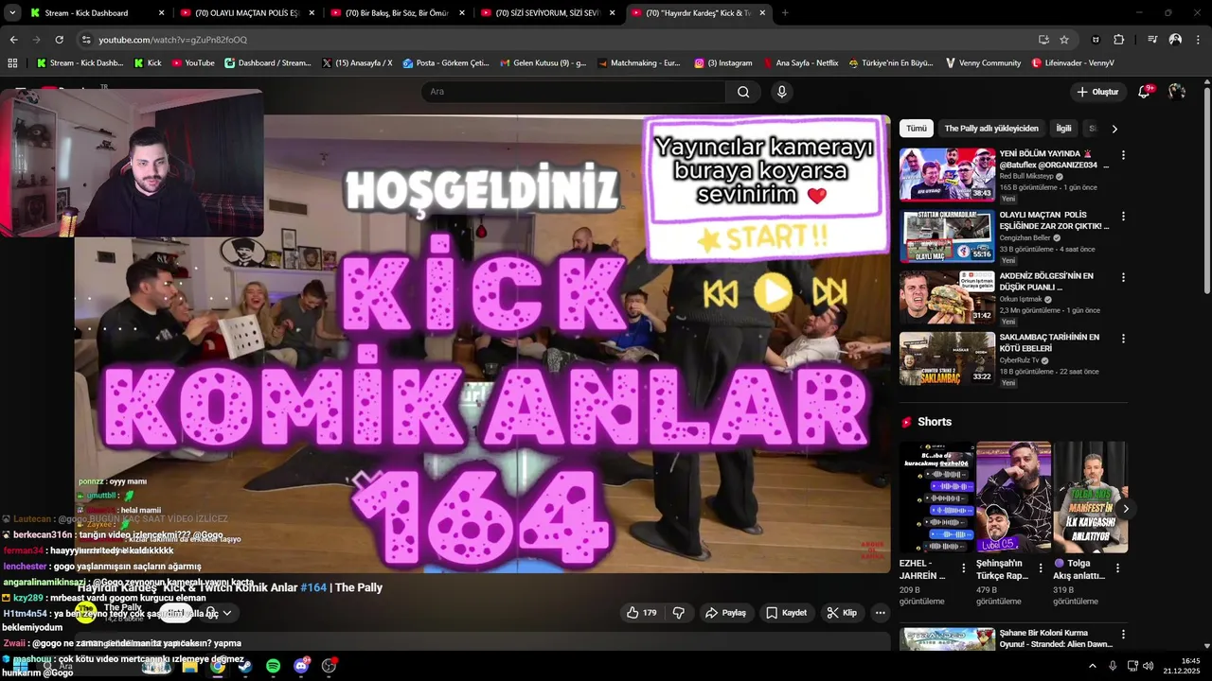Open the Kick bookmark
This screenshot has height=681, width=1212.
point(148,63)
